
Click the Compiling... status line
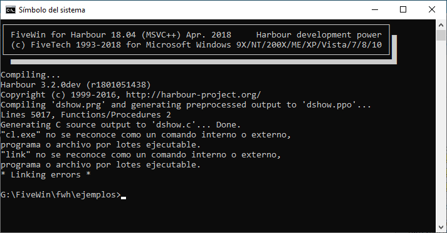[31, 75]
